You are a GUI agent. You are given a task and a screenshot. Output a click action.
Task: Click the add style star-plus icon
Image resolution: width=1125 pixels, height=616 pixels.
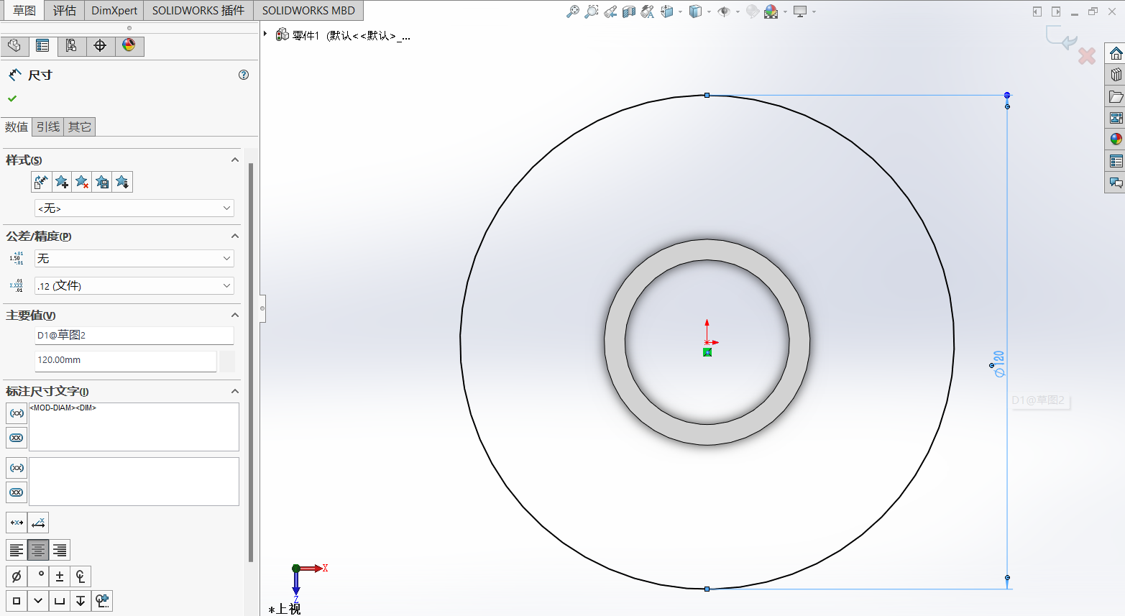tap(62, 183)
